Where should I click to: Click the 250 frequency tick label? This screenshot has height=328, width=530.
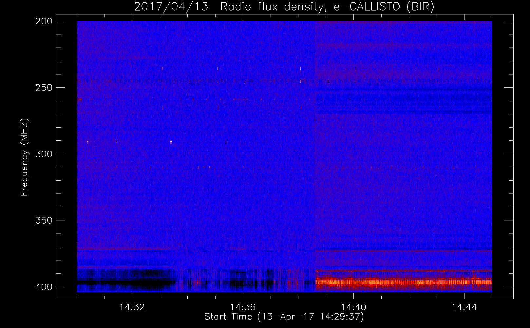(44, 88)
